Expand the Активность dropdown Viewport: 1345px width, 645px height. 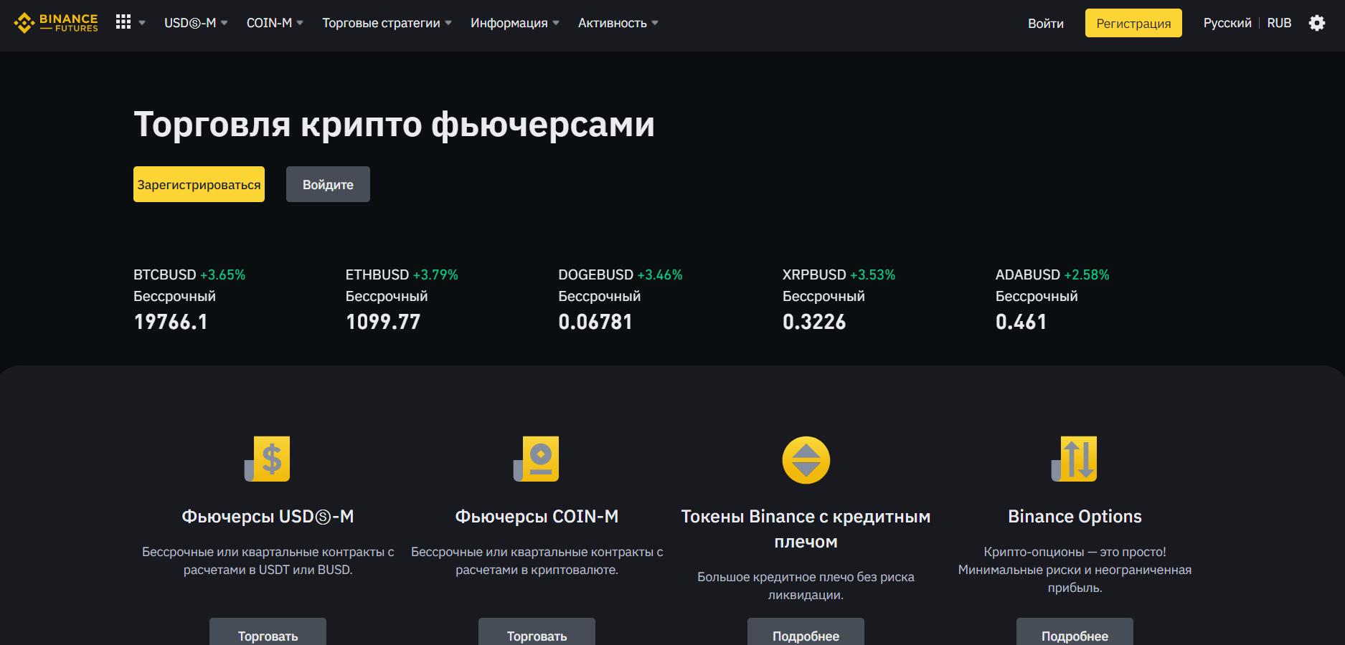pyautogui.click(x=613, y=22)
